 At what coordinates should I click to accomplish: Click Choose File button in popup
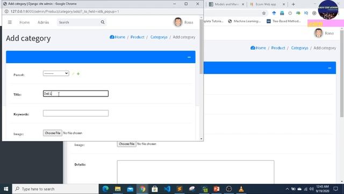(53, 133)
